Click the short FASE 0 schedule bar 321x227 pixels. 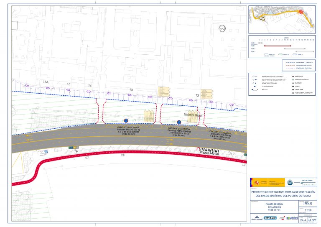(260, 43)
